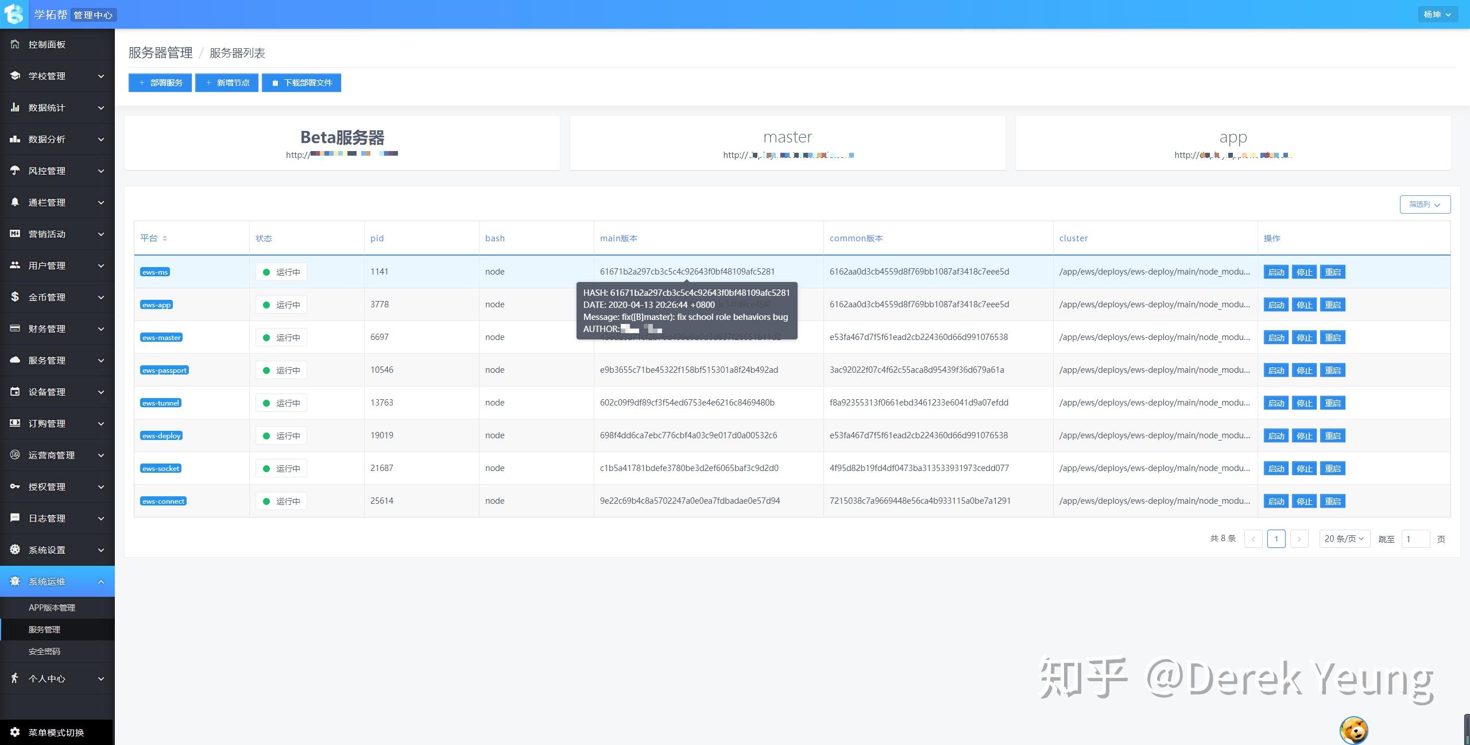Viewport: 1470px width, 745px height.
Task: Click 停止 for the ews-socket row
Action: [x=1304, y=469]
